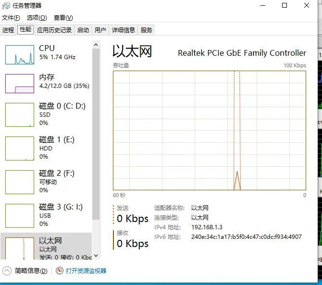Open the 文件(F) menu
This screenshot has height=285, width=322.
[x=11, y=18]
